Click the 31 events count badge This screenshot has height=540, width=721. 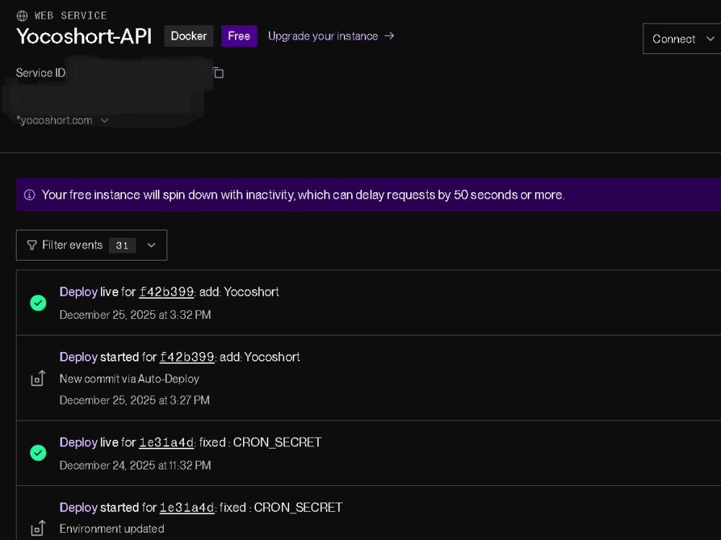[123, 246]
